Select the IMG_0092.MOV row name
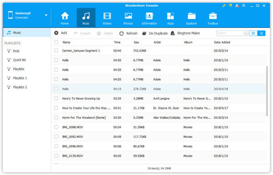Screen dimensions: 273x175 tap(72, 137)
